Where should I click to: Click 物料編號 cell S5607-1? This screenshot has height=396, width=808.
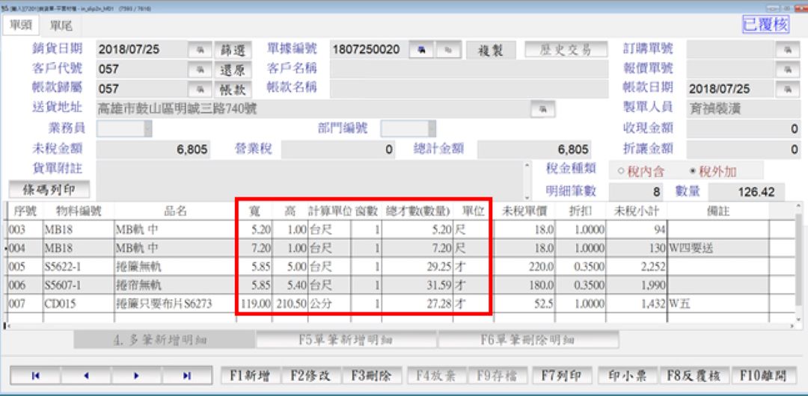(79, 285)
